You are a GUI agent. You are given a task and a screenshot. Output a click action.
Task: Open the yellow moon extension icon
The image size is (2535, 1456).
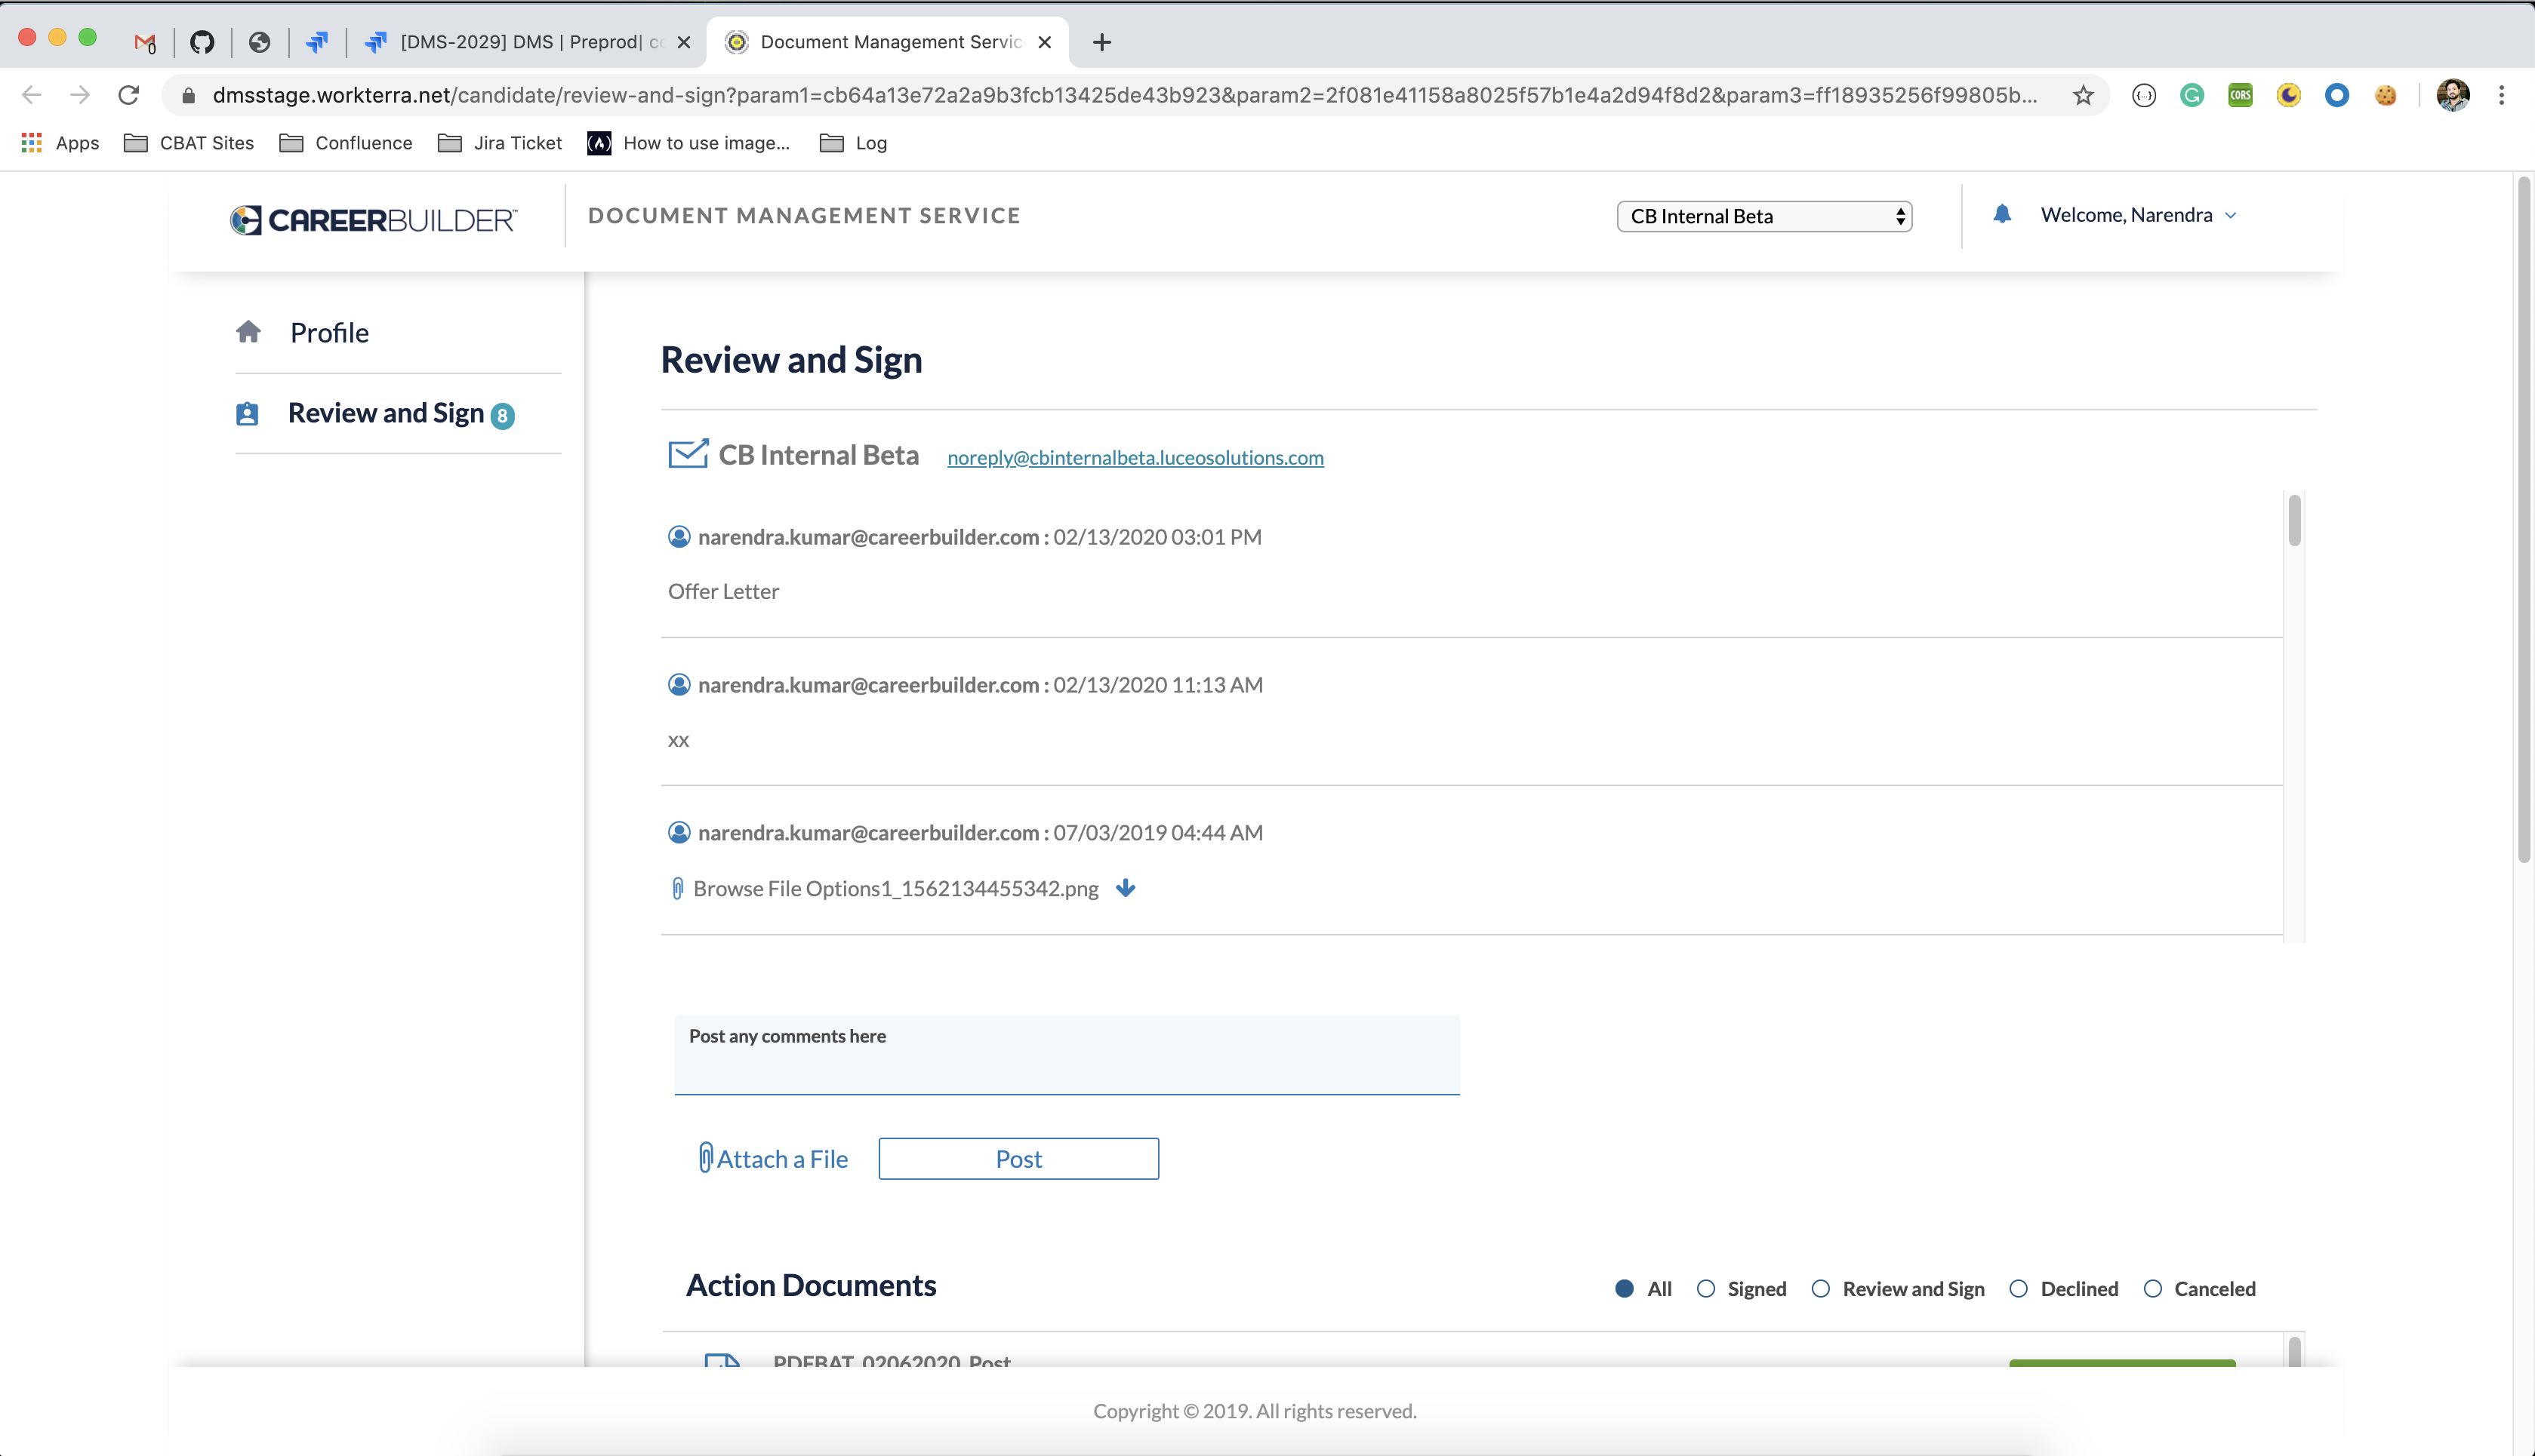click(2288, 95)
